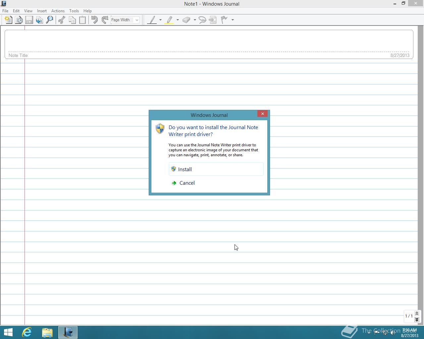Click the Flag tool icon
Viewport: 424px width, 339px height.
224,20
